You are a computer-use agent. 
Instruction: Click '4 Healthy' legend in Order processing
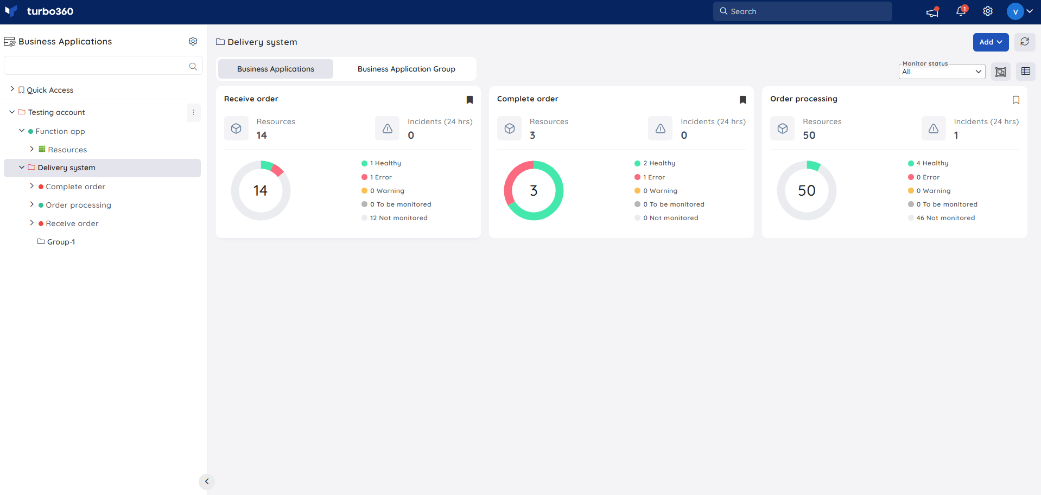(x=928, y=163)
